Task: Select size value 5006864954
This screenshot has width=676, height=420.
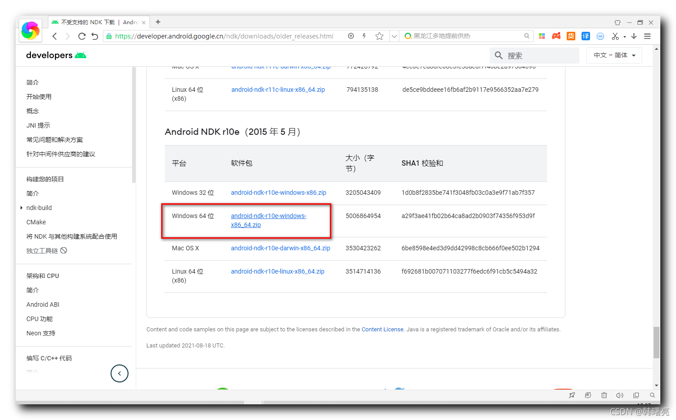Action: pyautogui.click(x=363, y=216)
